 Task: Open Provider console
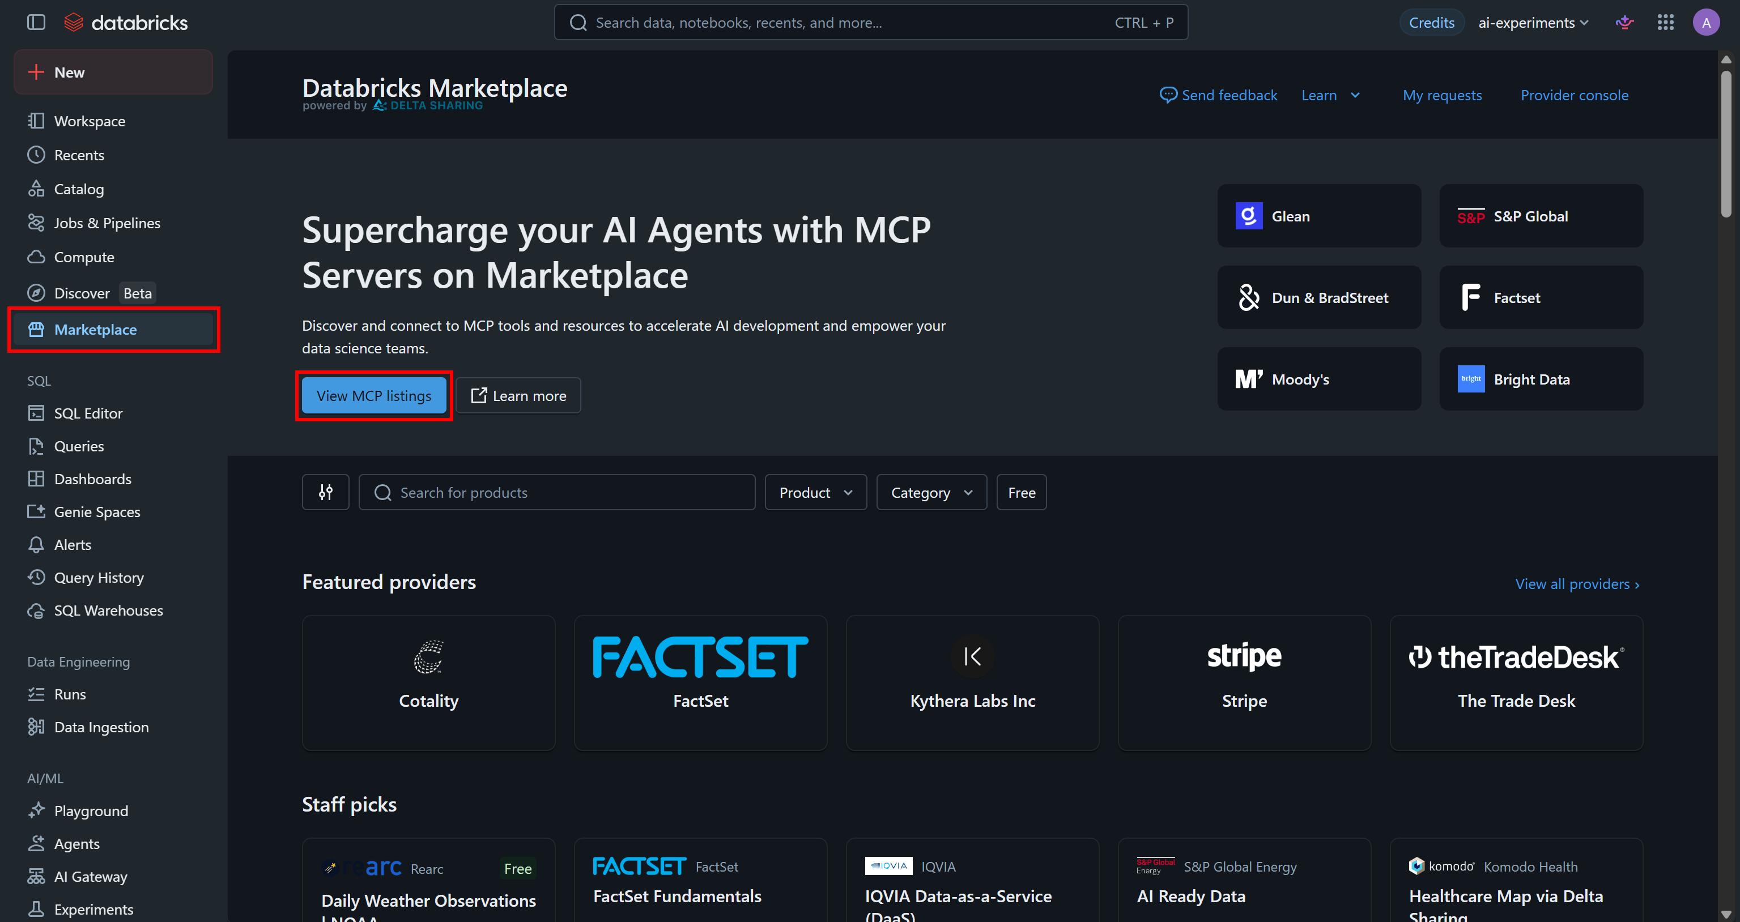[1574, 95]
